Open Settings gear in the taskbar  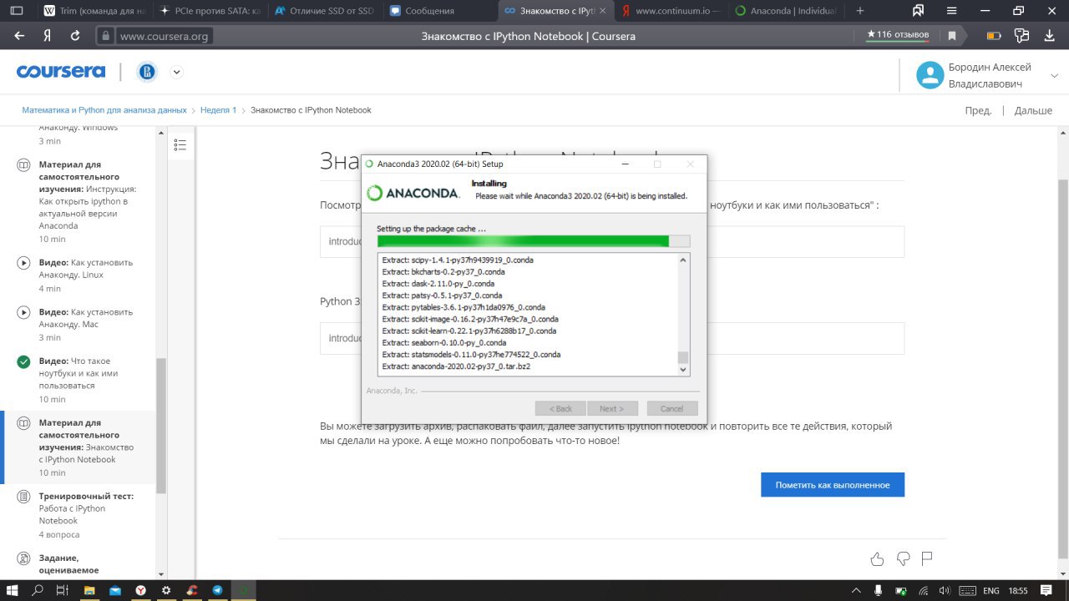(166, 590)
